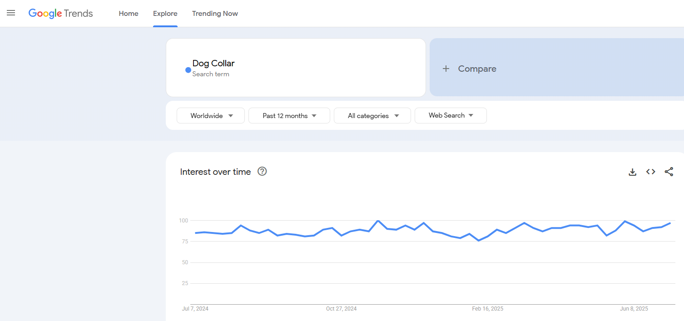684x321 pixels.
Task: Edit the Dog Collar search term
Action: click(213, 64)
